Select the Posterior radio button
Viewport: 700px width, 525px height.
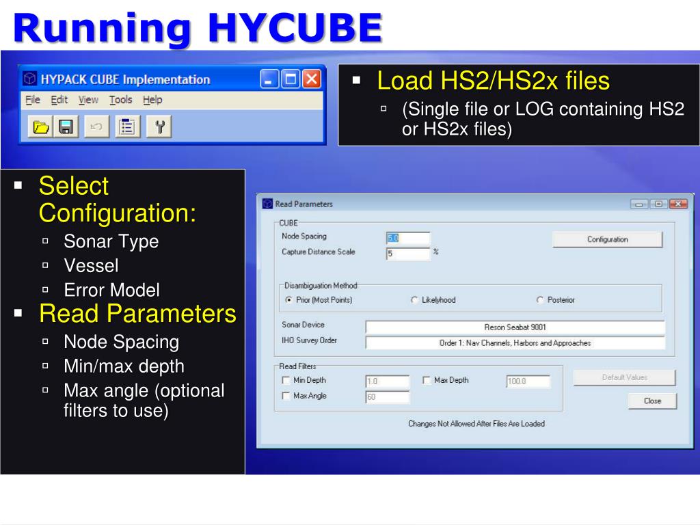(540, 300)
